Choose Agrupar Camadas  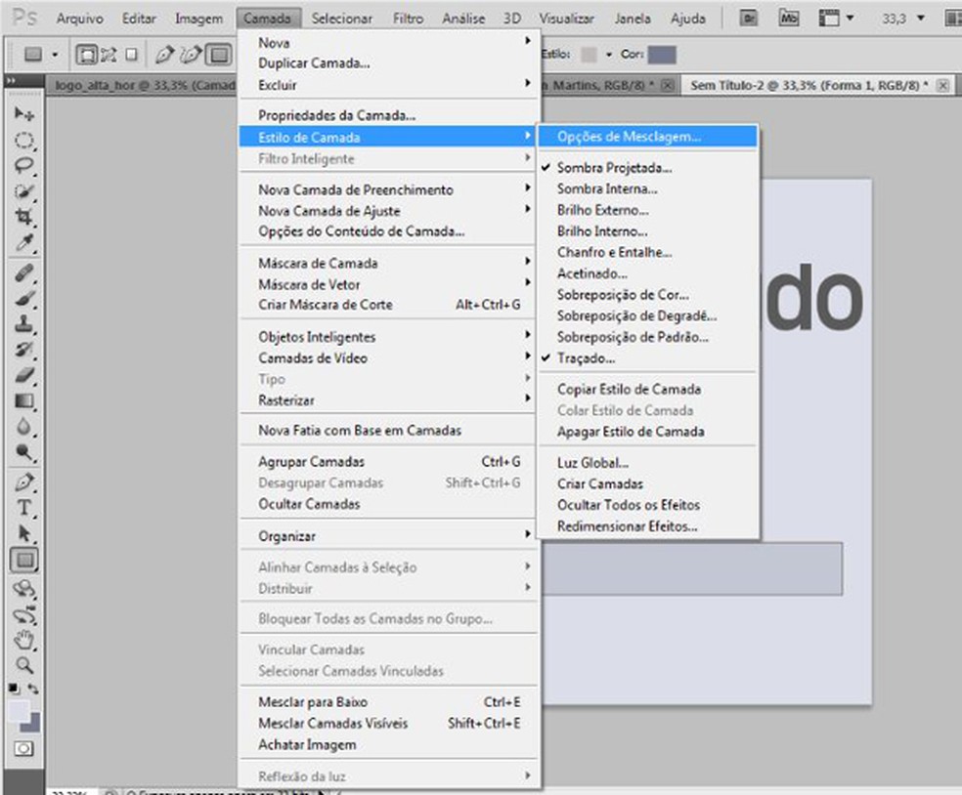click(x=389, y=462)
